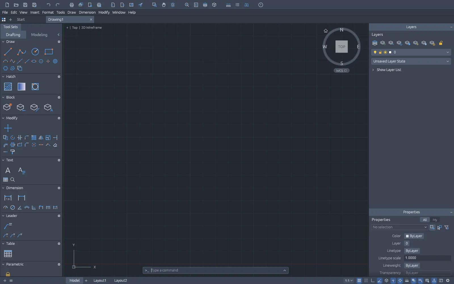454x284 pixels.
Task: Toggle snap mode in status bar
Action: tap(366, 281)
